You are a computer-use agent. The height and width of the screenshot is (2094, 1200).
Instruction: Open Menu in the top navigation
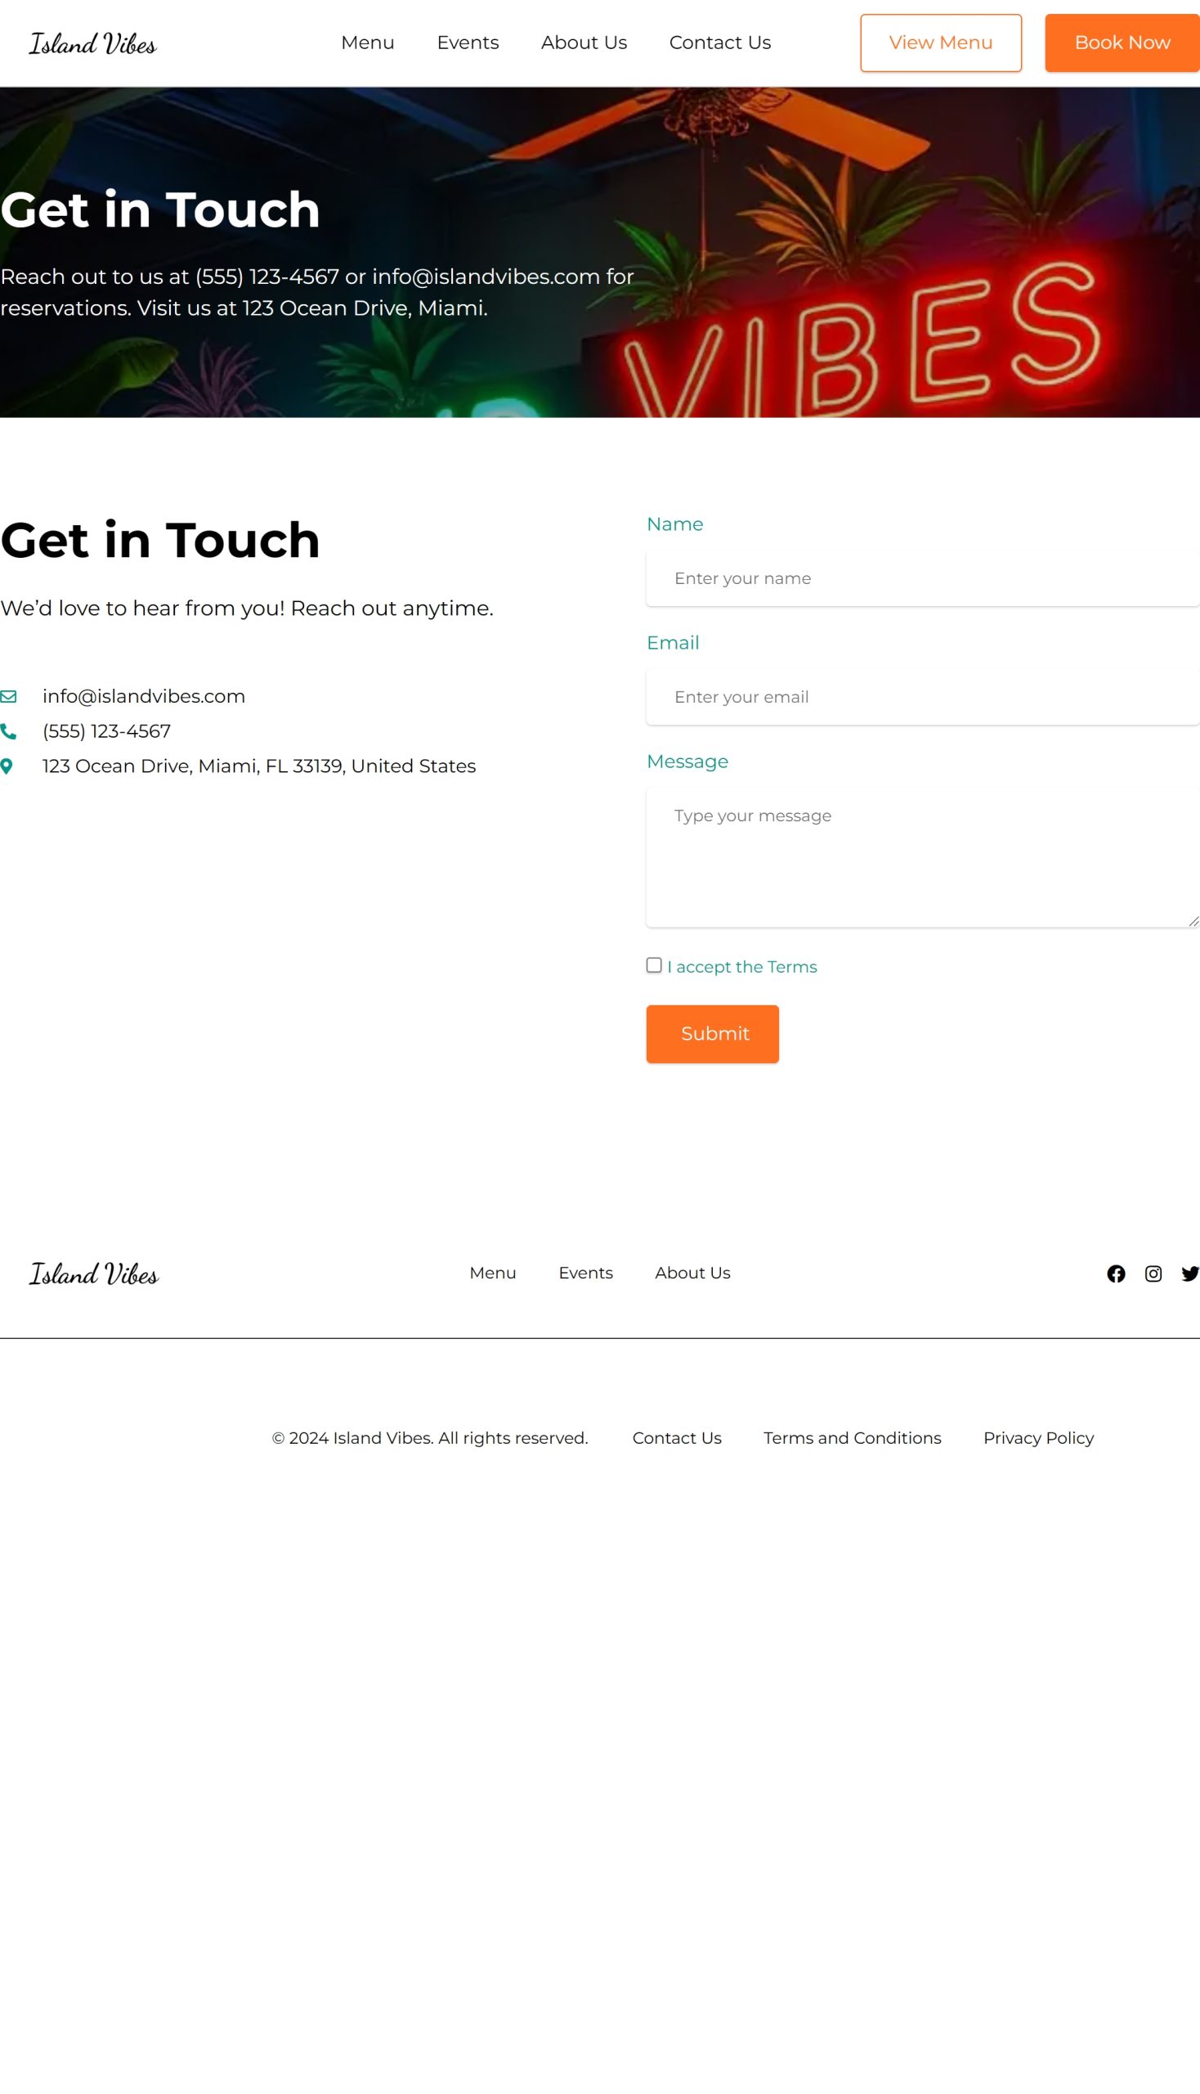pos(368,43)
